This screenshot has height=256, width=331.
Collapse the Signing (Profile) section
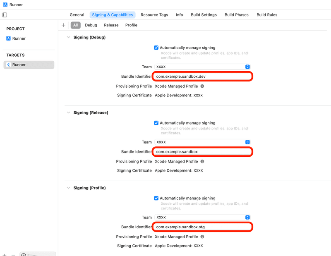point(69,188)
